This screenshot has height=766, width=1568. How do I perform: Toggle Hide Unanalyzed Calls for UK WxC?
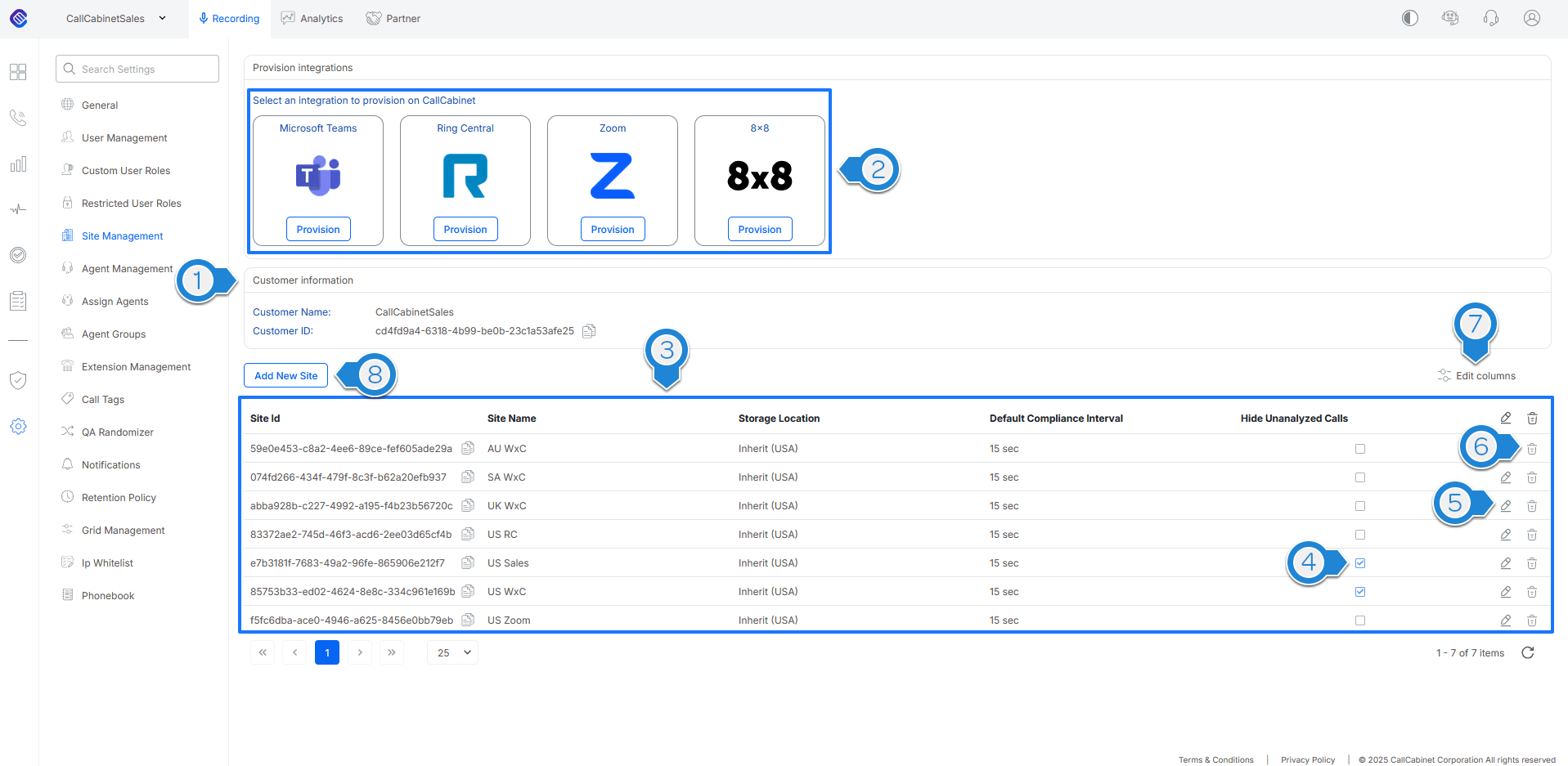click(x=1360, y=506)
